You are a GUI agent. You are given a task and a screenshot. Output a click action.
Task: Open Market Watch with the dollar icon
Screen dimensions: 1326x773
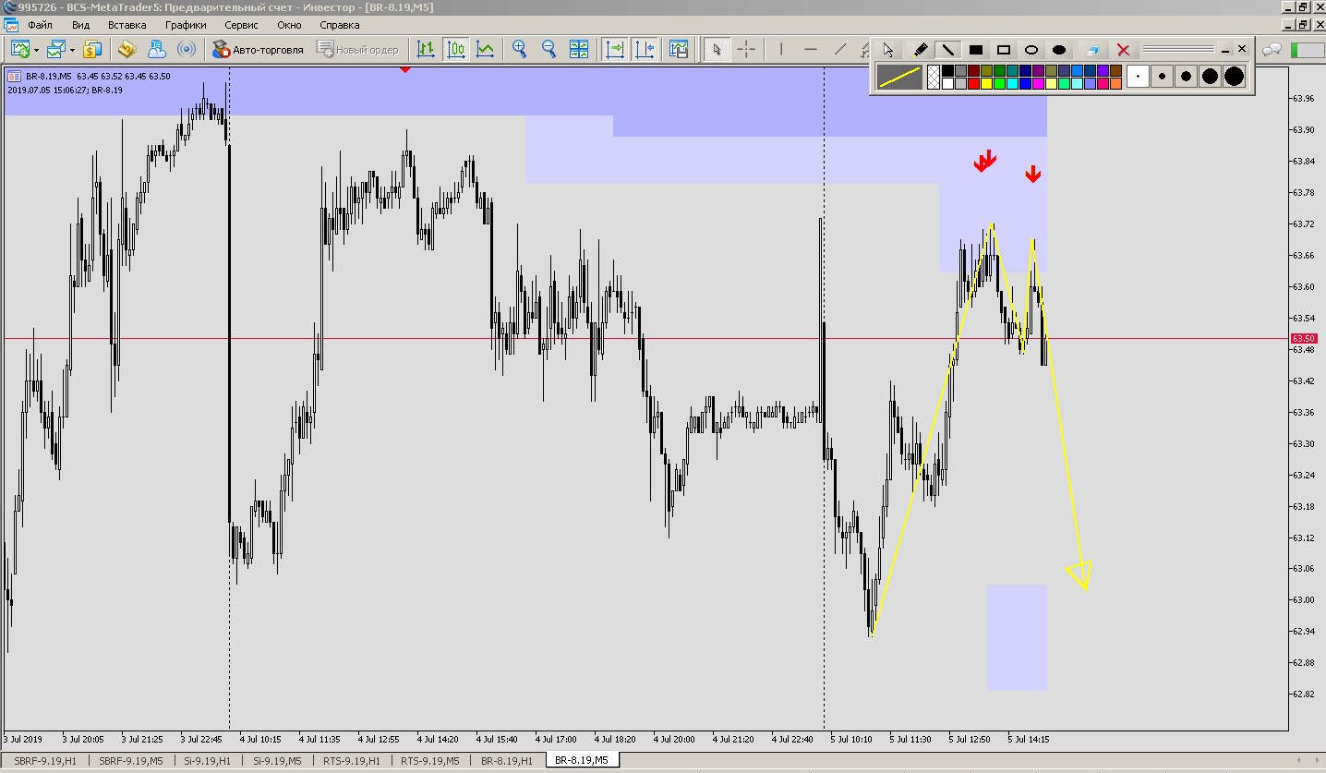pos(92,49)
